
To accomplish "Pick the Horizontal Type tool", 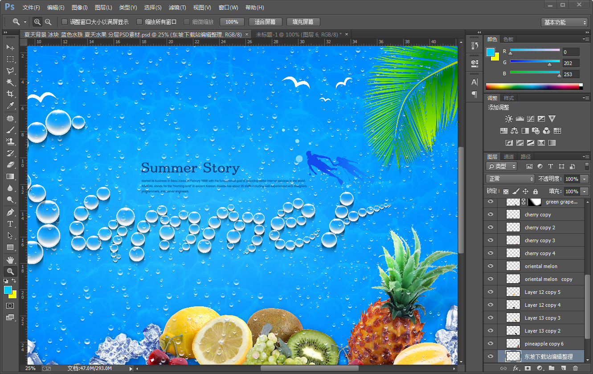I will click(x=10, y=224).
